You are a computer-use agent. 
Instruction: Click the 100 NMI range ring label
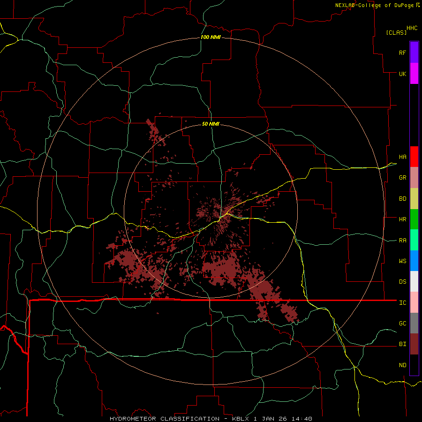tap(211, 37)
